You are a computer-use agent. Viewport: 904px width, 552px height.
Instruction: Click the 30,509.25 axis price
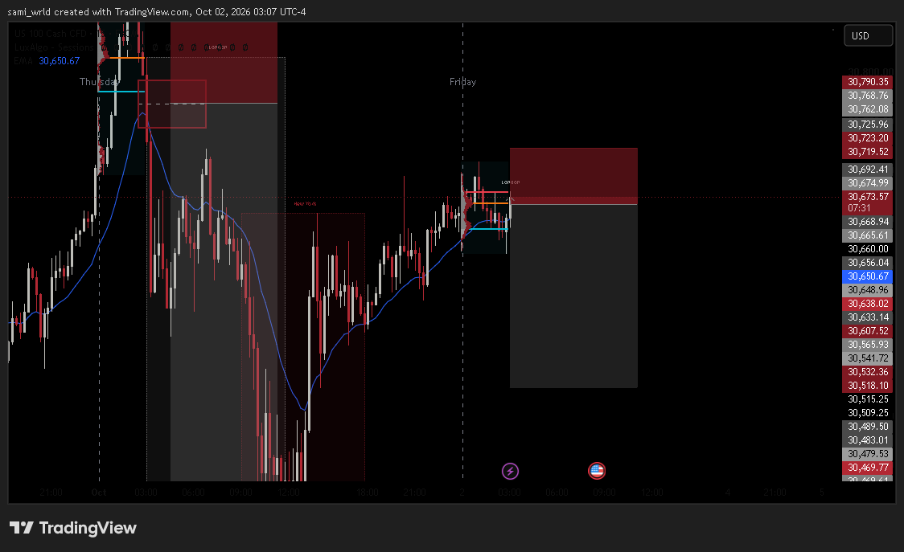tap(868, 413)
